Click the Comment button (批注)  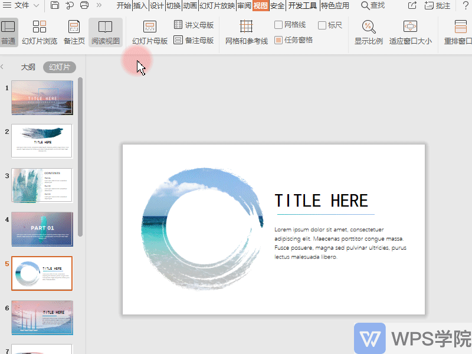point(437,6)
